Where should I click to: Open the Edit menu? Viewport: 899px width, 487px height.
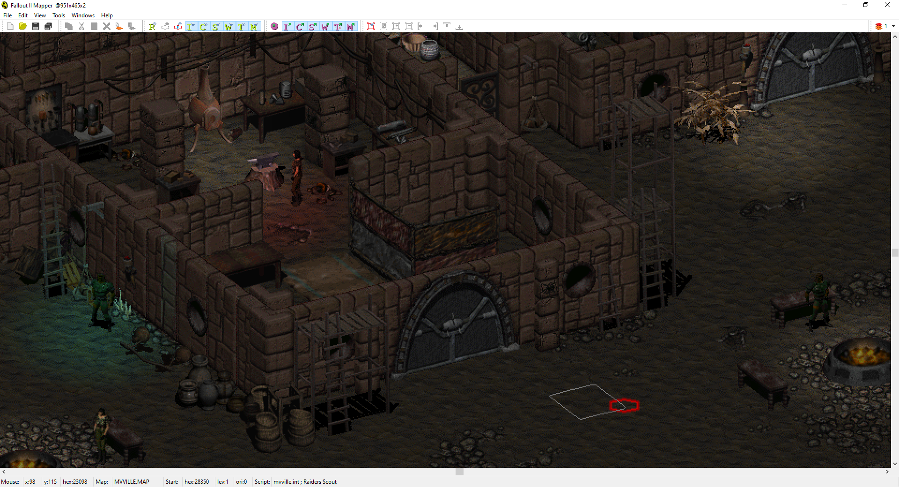[x=23, y=15]
